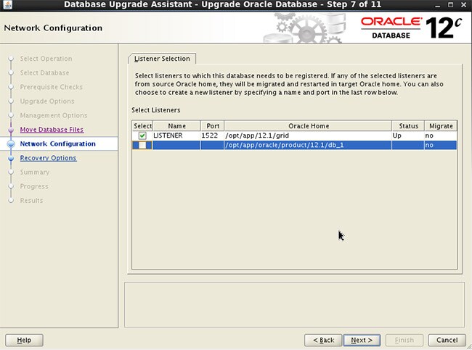Viewport: 472px width, 350px height.
Task: Select the LISTENER name cell
Action: coord(176,136)
